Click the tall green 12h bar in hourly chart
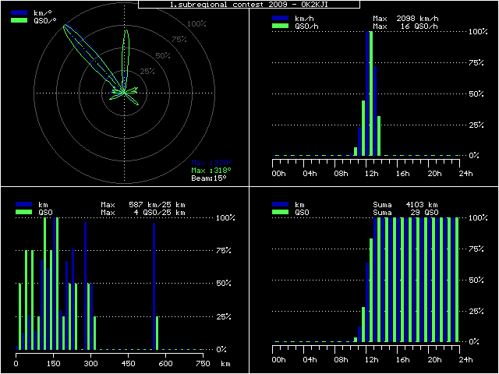The height and width of the screenshot is (374, 499). [x=371, y=93]
